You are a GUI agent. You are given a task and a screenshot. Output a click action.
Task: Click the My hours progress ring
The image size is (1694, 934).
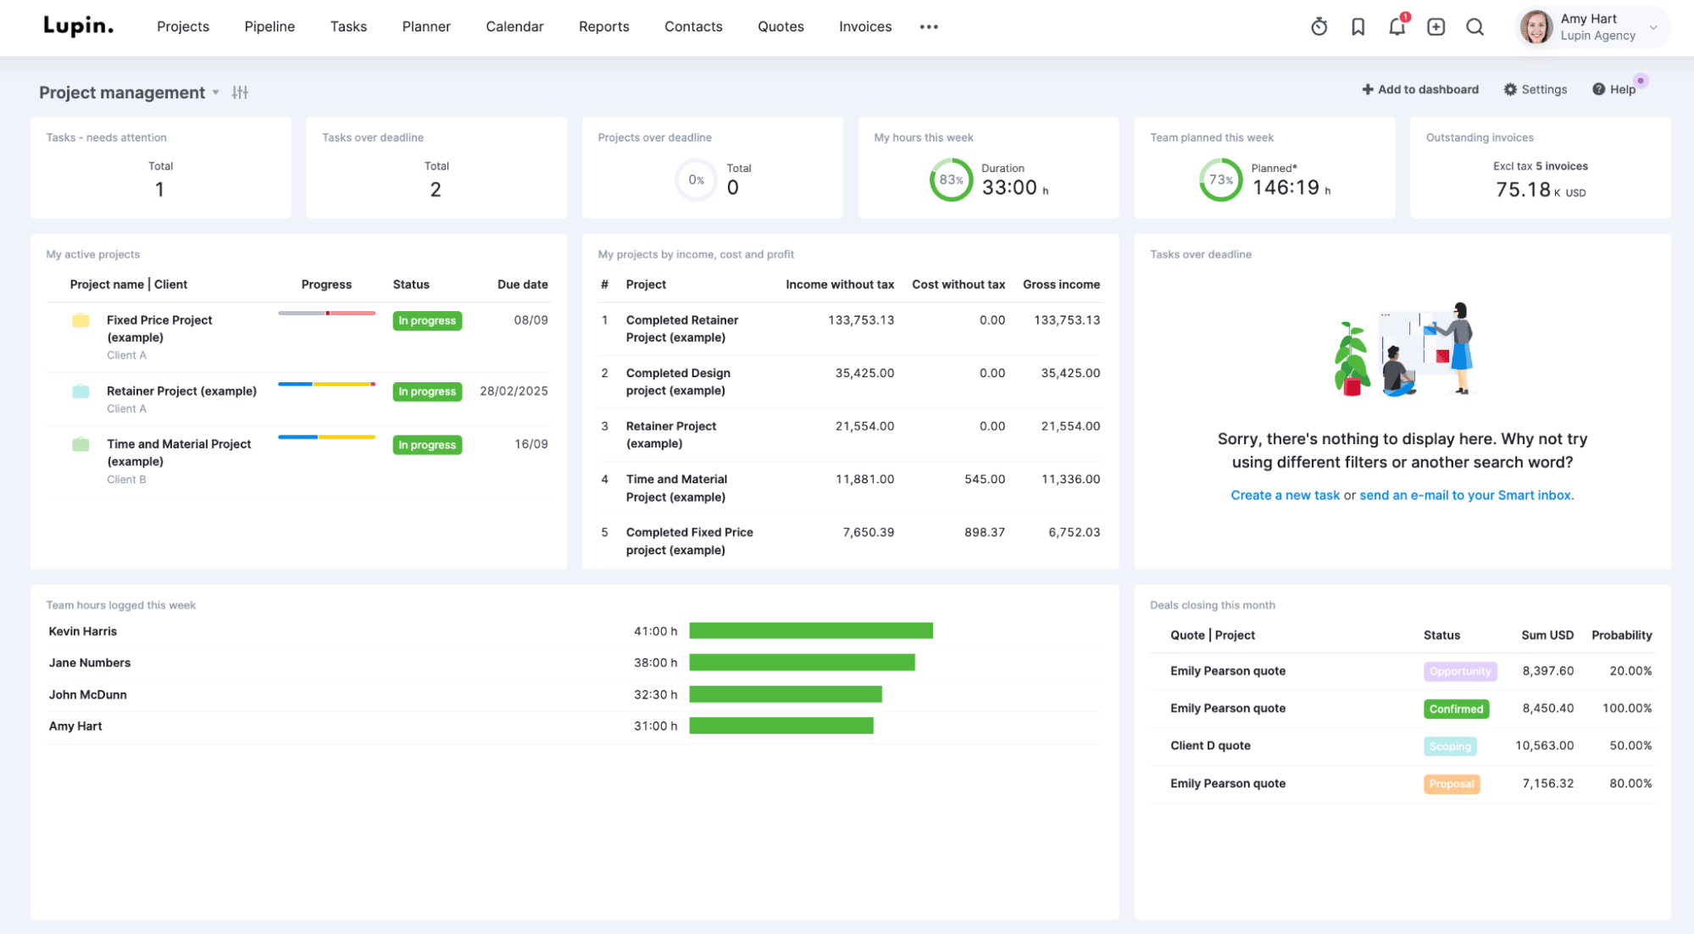(951, 180)
